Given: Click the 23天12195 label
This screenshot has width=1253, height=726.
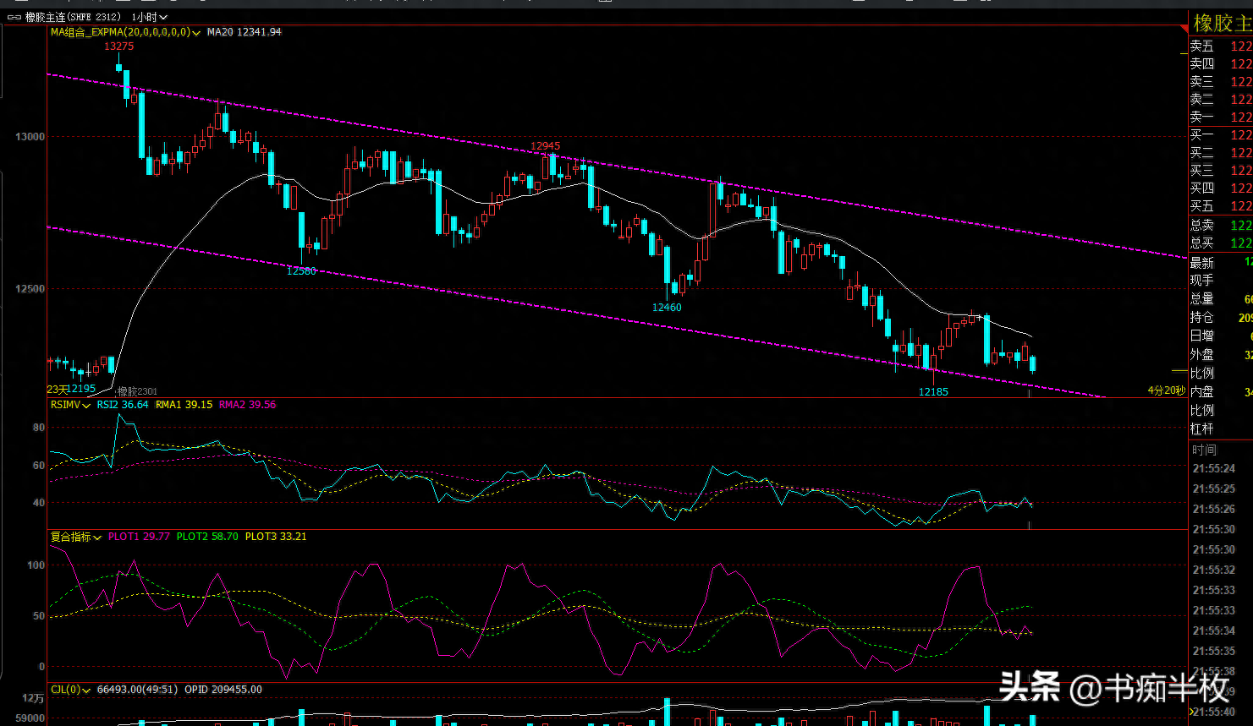Looking at the screenshot, I should coord(71,390).
